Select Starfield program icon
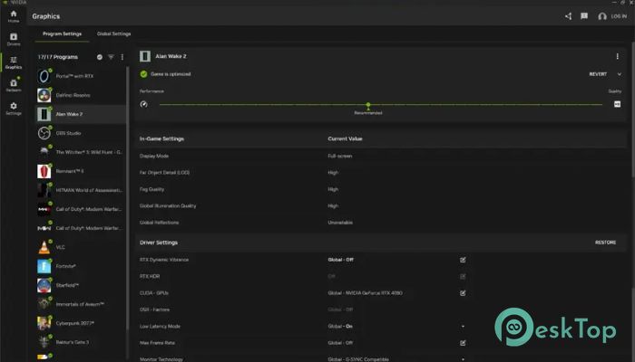The image size is (635, 362). [x=44, y=285]
